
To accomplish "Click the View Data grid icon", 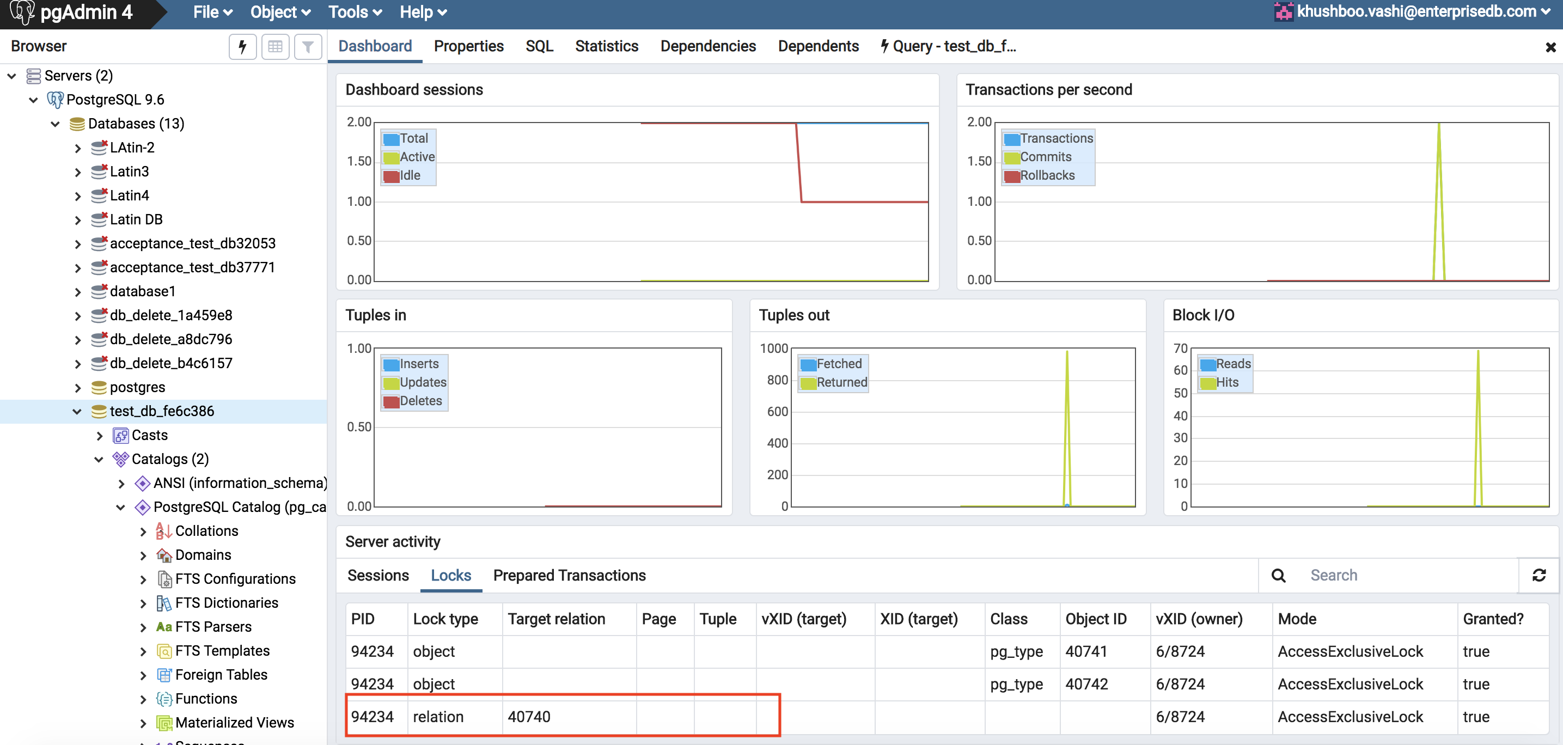I will [275, 47].
